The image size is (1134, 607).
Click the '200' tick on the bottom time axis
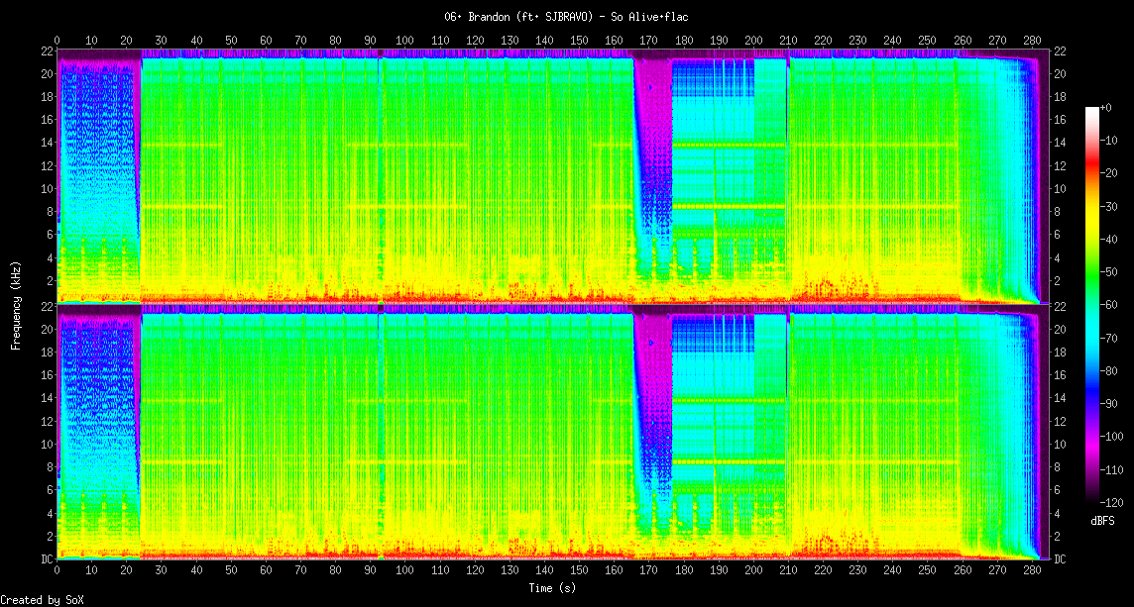click(753, 570)
